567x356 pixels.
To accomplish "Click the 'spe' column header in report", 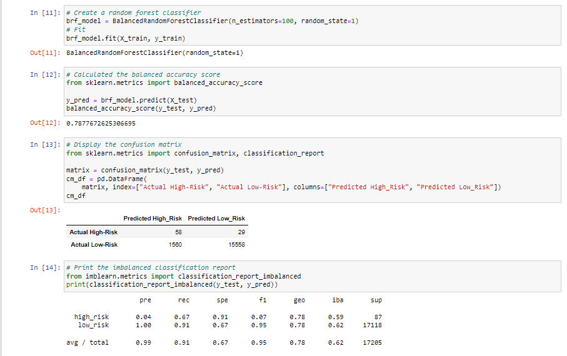I will tap(223, 300).
